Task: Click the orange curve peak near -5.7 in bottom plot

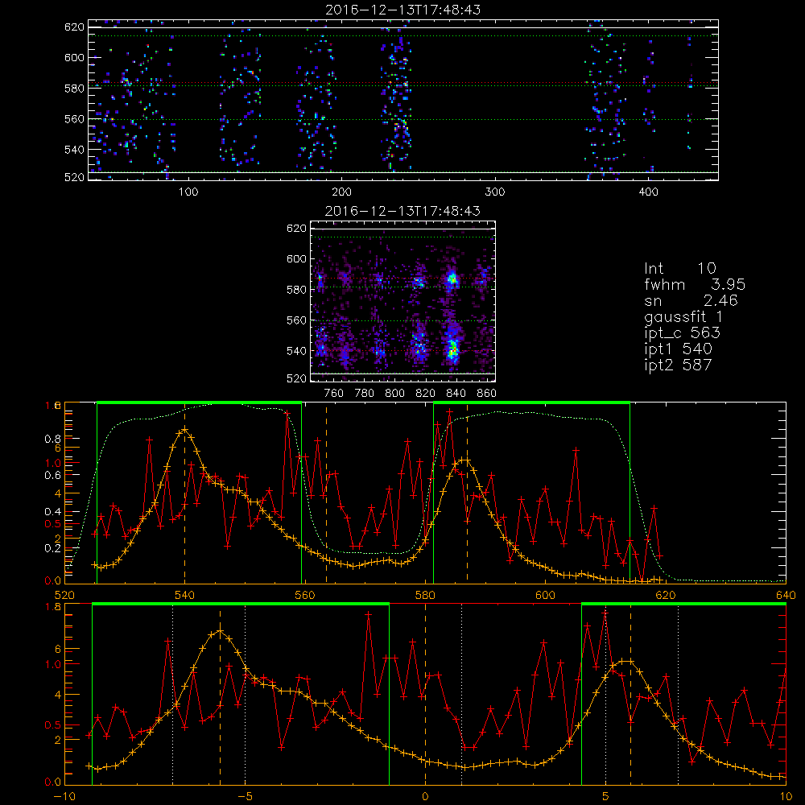Action: (x=221, y=631)
